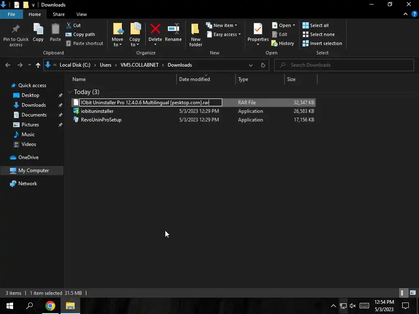The height and width of the screenshot is (314, 419).
Task: Go up one folder level
Action: (x=38, y=65)
